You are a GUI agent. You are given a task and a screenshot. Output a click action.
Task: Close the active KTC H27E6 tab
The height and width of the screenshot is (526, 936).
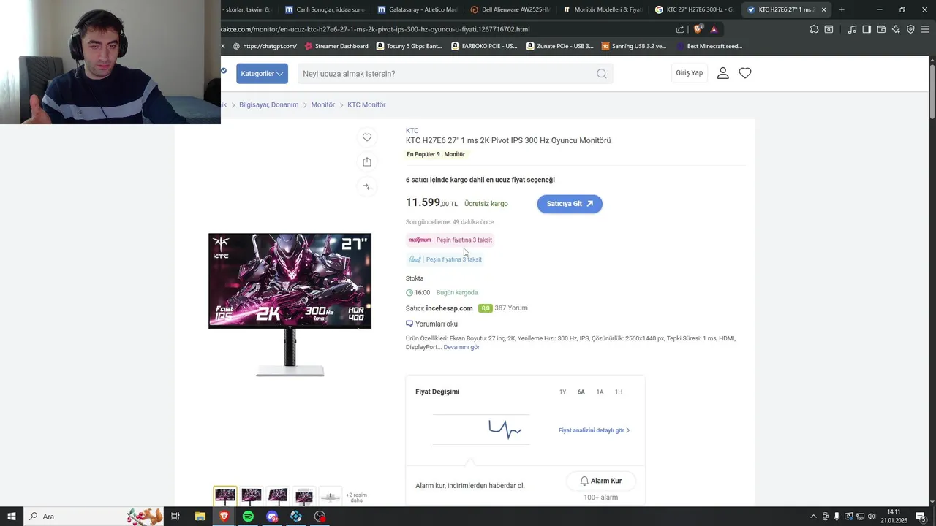click(x=824, y=9)
